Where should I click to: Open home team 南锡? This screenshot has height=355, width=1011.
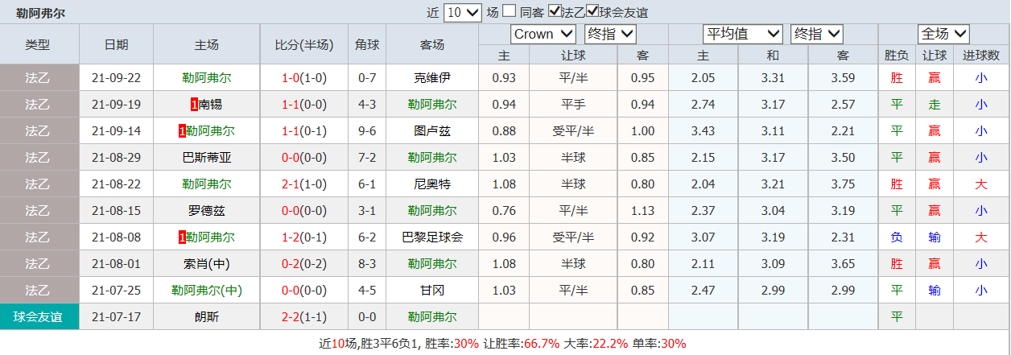[211, 104]
